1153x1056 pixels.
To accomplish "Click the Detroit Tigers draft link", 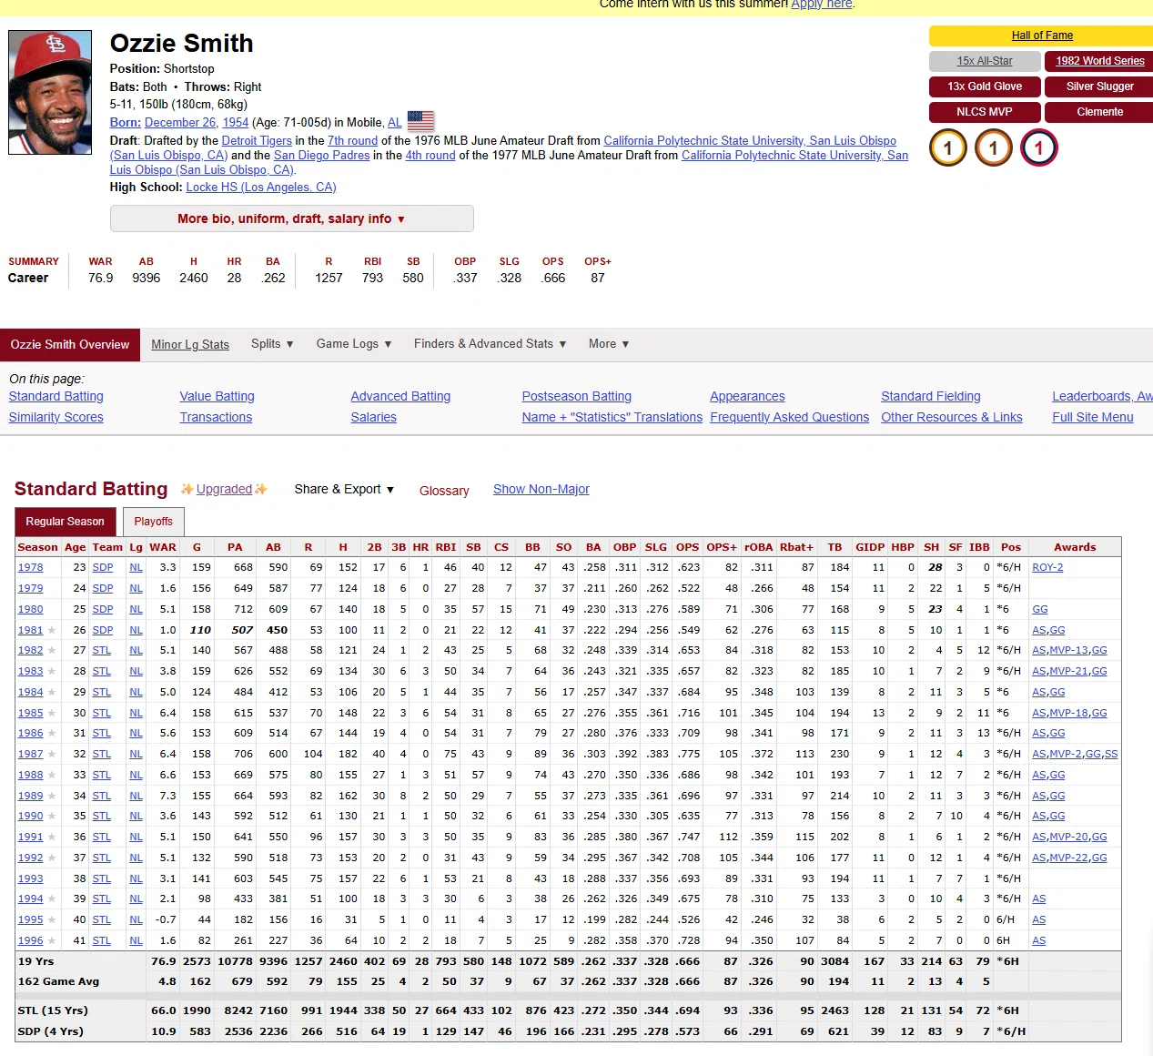I will pyautogui.click(x=257, y=141).
